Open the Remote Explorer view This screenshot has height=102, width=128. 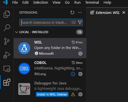point(7,69)
